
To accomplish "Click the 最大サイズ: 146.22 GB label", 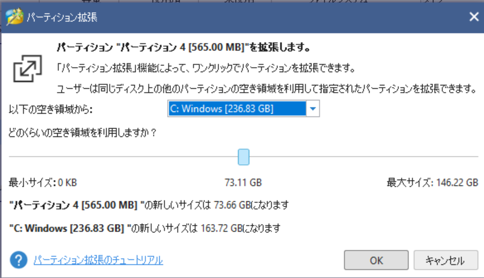I will tap(432, 183).
